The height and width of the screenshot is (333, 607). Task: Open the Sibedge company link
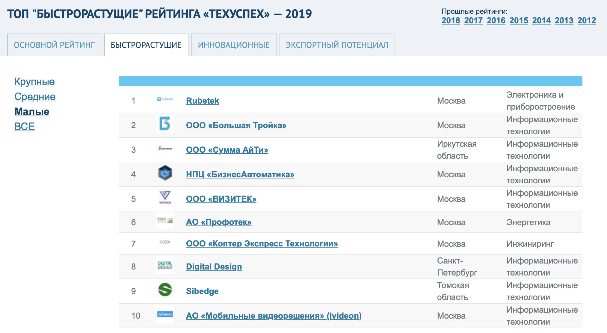coord(202,291)
